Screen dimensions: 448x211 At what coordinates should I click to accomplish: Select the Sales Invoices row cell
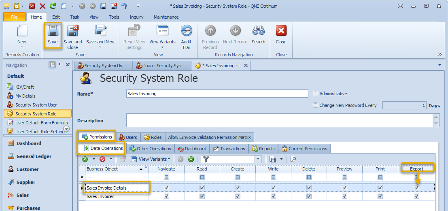coord(117,196)
